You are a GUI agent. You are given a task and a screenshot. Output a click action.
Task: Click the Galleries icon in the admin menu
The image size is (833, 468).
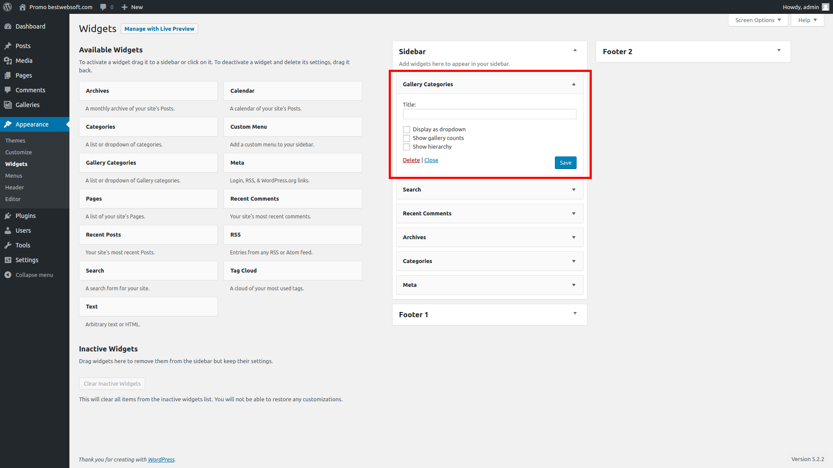pos(8,105)
